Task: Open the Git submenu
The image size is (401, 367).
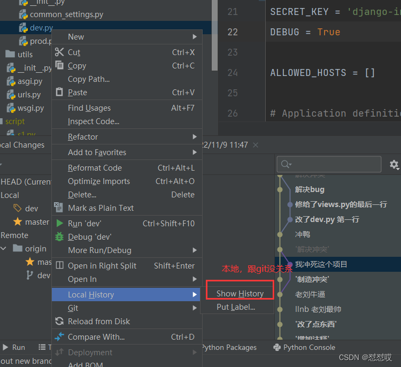Action: pos(127,308)
